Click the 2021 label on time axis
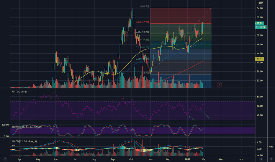Image resolution: width=275 pixels, height=162 pixels. (187, 159)
